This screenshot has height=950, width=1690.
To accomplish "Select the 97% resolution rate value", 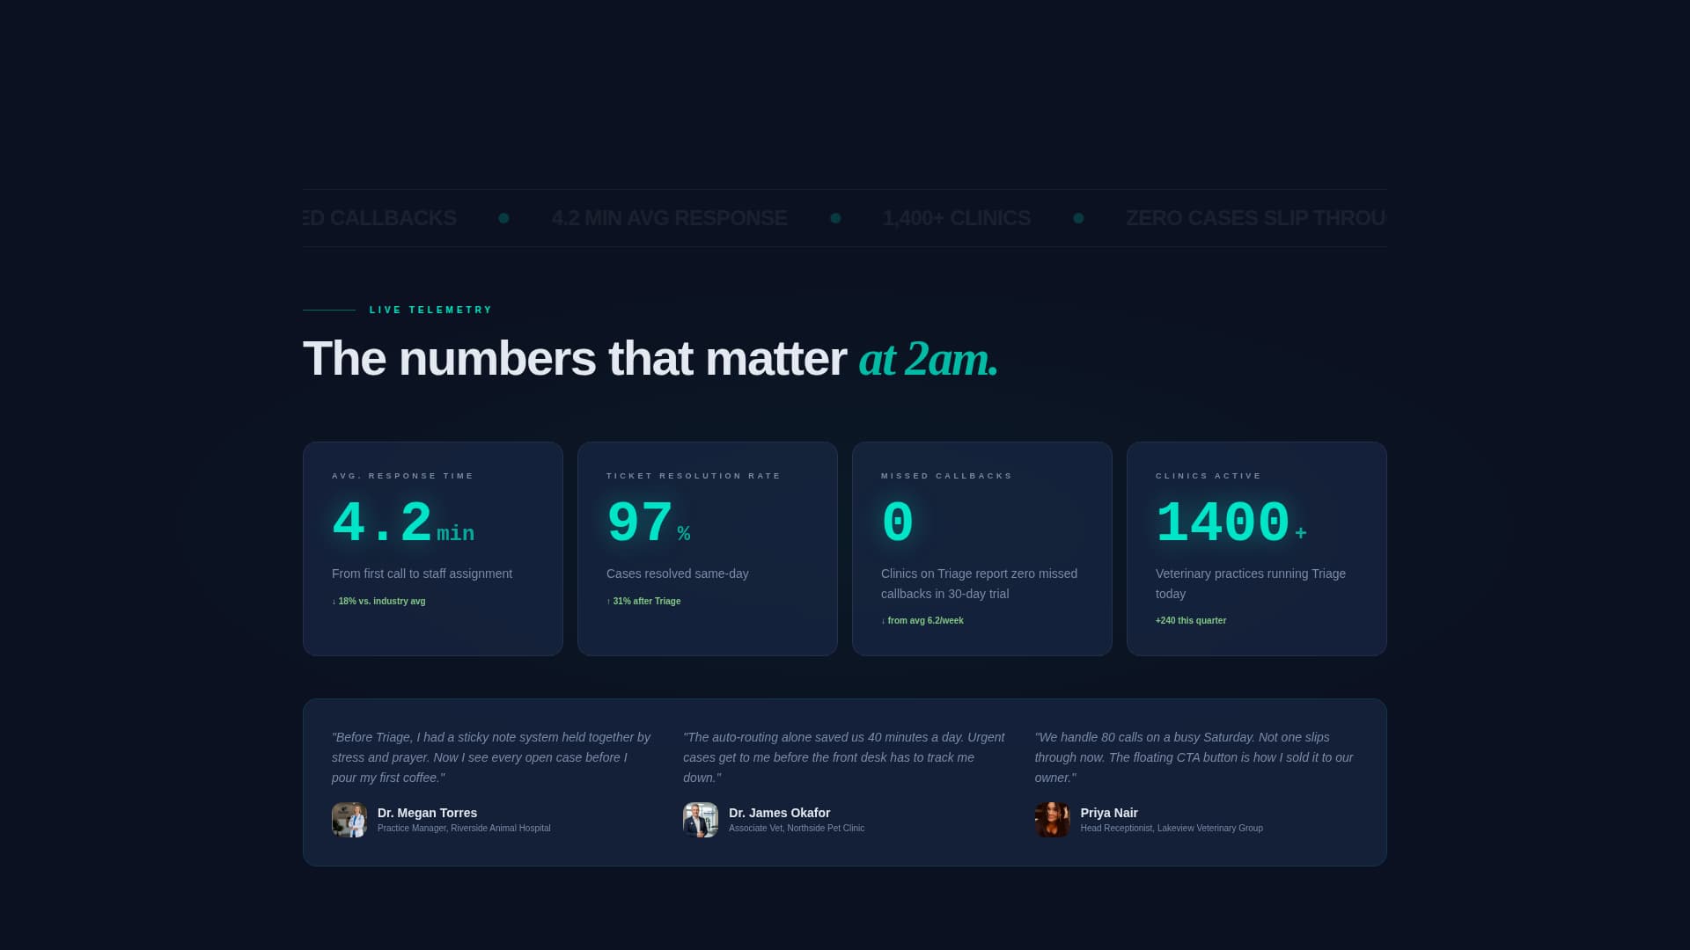I will (x=649, y=523).
